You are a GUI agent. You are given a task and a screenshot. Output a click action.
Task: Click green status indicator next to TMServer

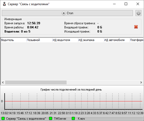pos(51,118)
